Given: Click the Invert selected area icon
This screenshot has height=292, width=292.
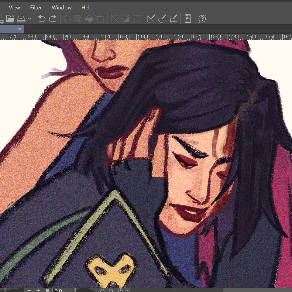Looking at the screenshot, I should (x=125, y=19).
